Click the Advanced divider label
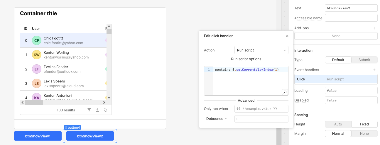Image resolution: width=380 pixels, height=145 pixels. (246, 101)
